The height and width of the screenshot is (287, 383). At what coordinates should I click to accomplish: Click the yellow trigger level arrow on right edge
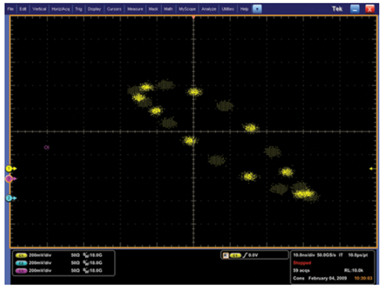[371, 168]
